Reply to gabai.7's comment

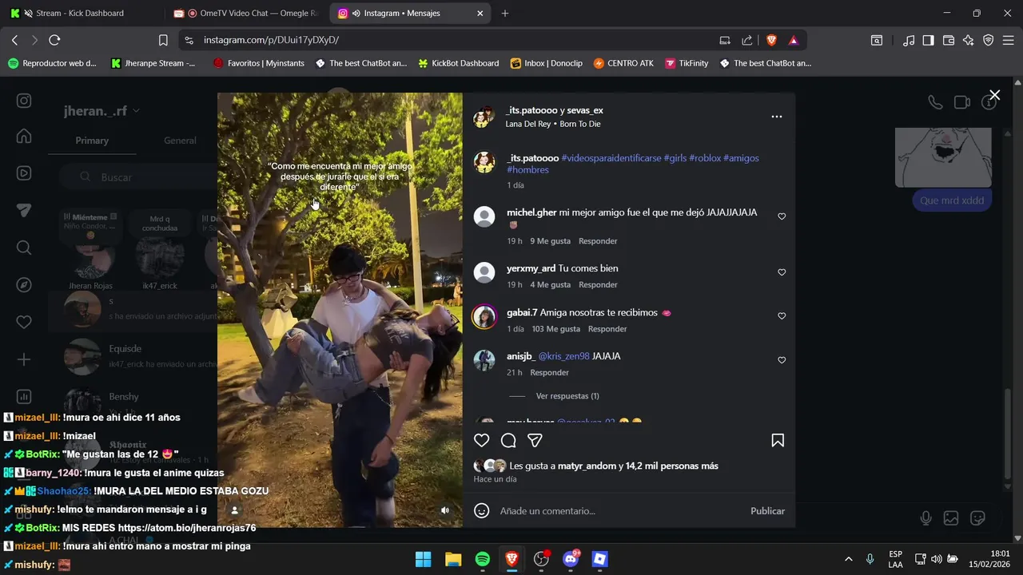[607, 329]
